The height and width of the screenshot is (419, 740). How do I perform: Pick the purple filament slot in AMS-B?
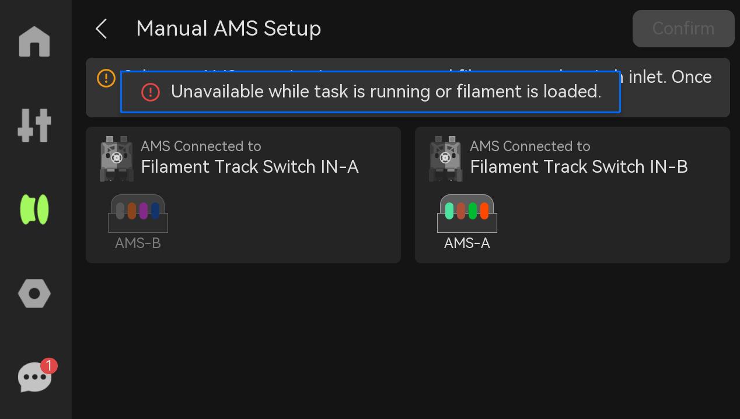(x=144, y=211)
